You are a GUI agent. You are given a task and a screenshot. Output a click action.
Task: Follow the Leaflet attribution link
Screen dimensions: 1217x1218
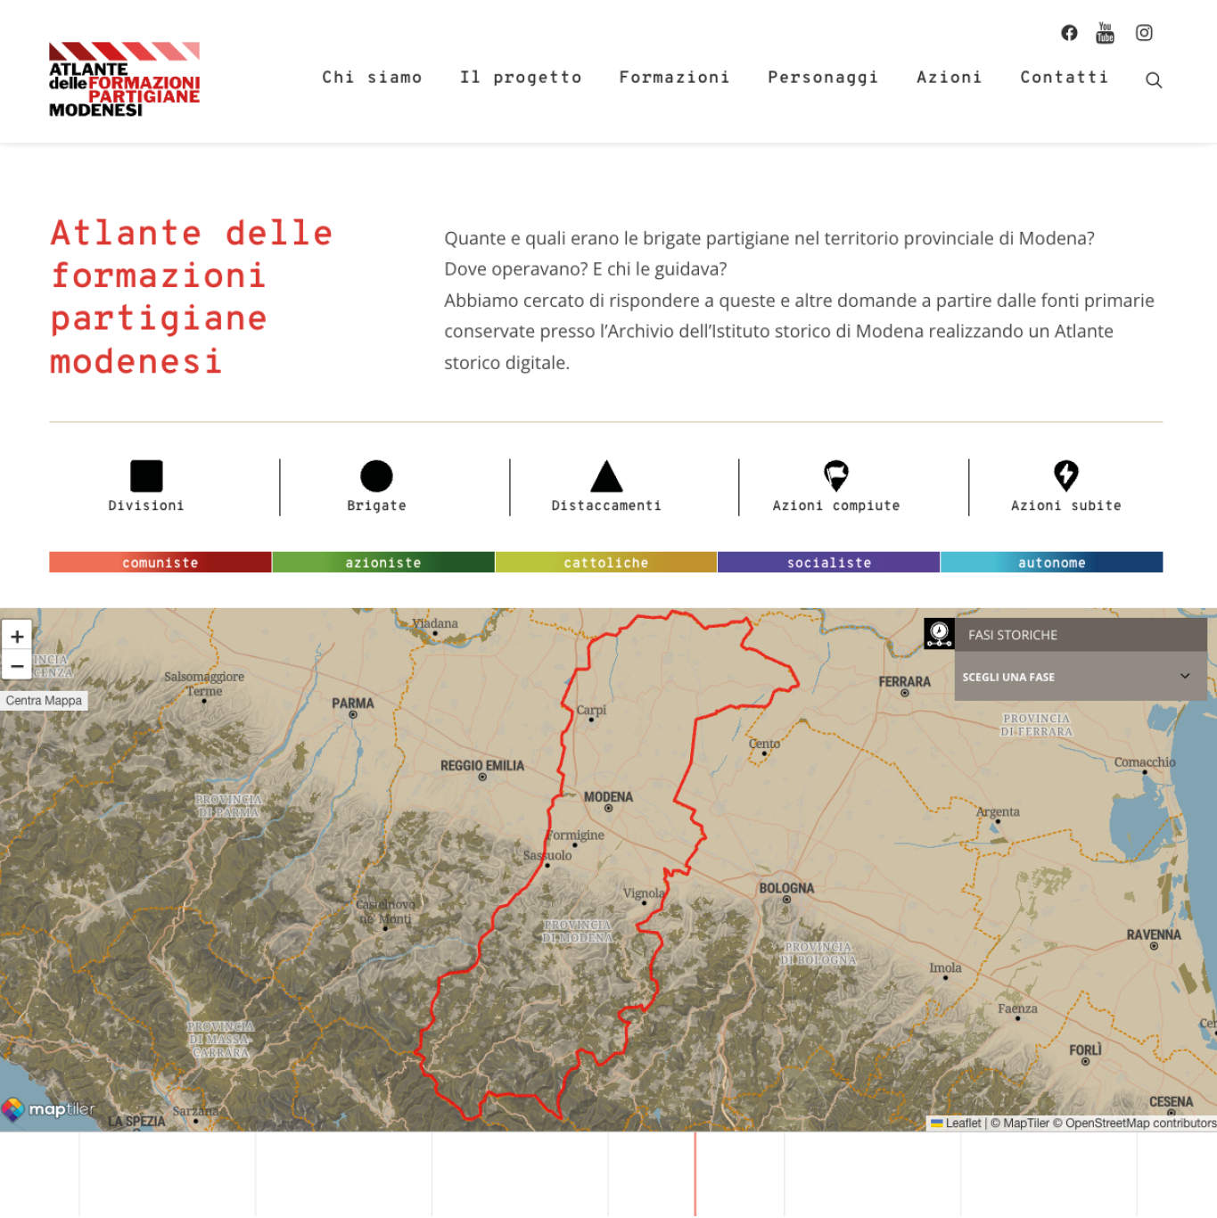click(963, 1123)
